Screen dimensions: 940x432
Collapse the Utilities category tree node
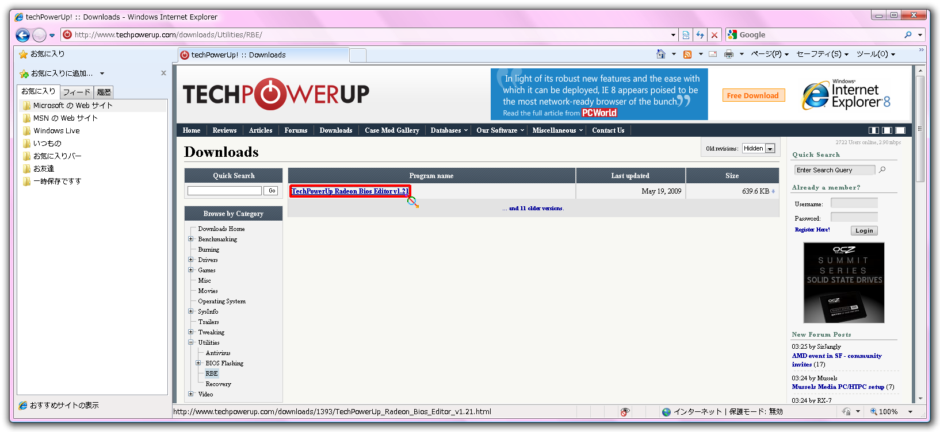[x=190, y=342]
